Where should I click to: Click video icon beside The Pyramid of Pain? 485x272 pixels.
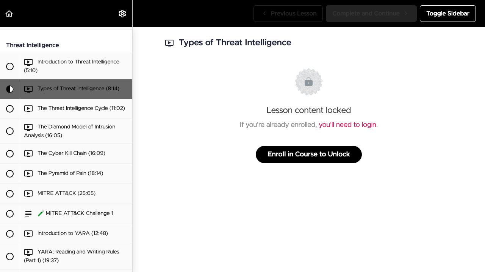28,174
